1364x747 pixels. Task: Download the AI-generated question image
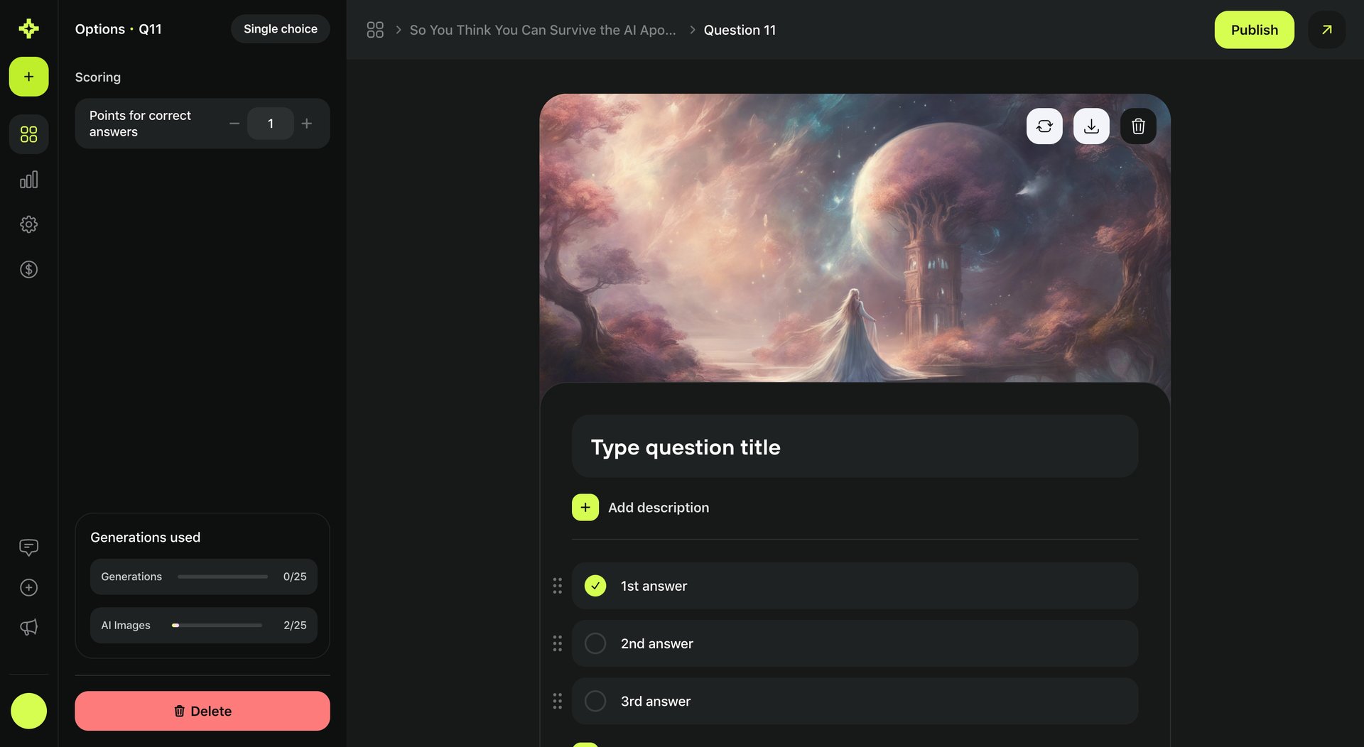click(x=1091, y=126)
